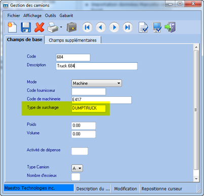
Task: Click the vertical scrollbar down arrow
Action: pyautogui.click(x=196, y=179)
